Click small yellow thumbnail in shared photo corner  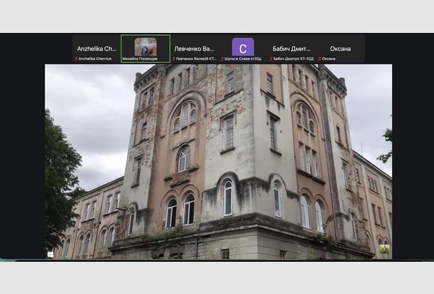(x=385, y=249)
